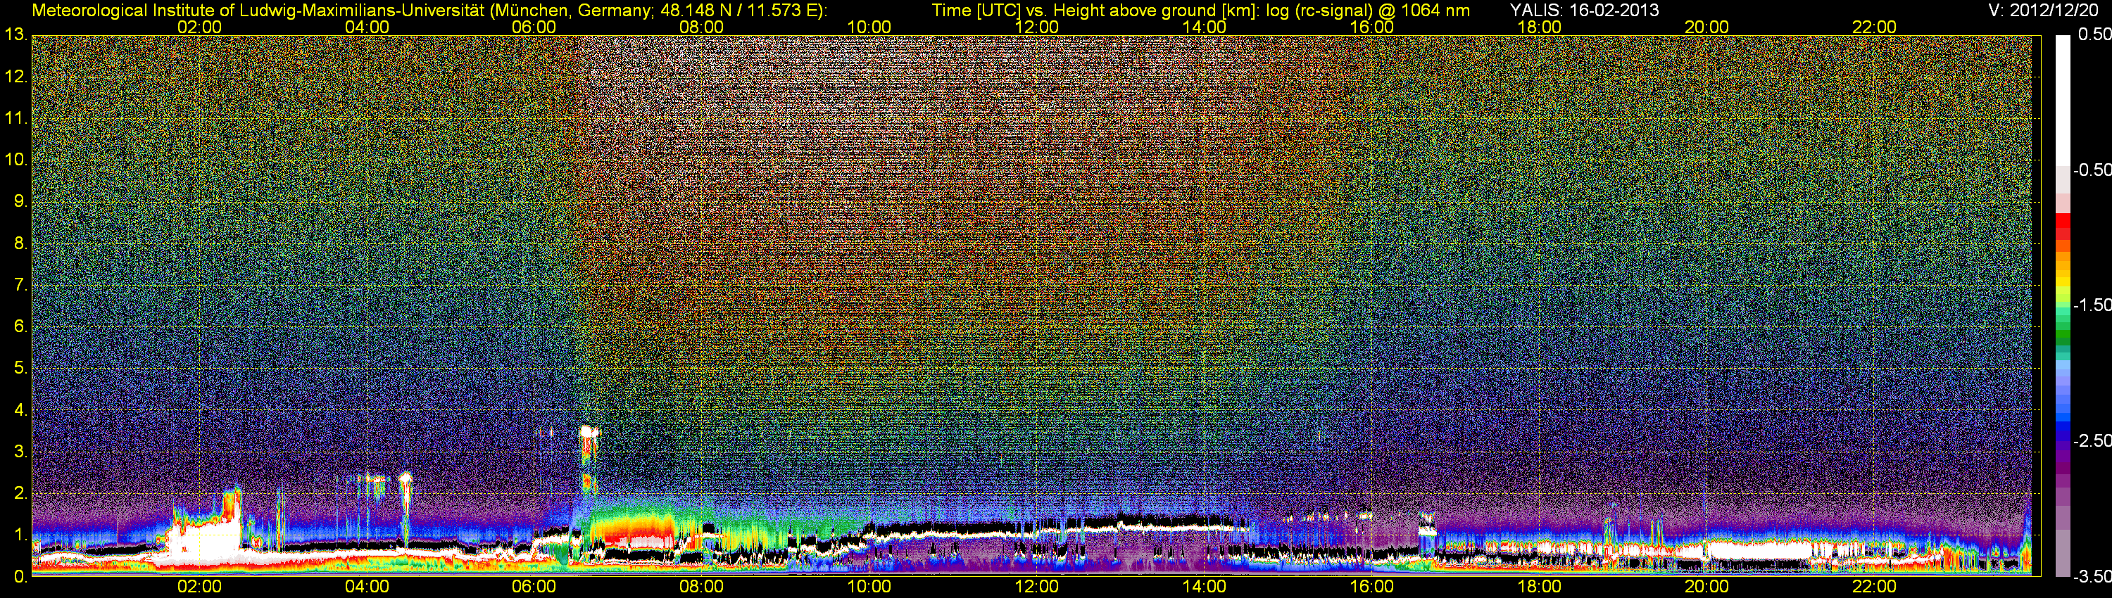Click the '22:00' label on the top time axis
Screen dimensions: 2112x598
(1874, 27)
